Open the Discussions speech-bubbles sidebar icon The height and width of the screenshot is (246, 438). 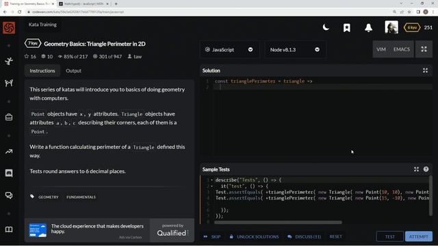tap(9, 195)
